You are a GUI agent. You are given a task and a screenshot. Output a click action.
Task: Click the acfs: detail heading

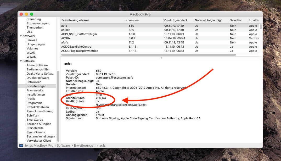click(x=68, y=64)
